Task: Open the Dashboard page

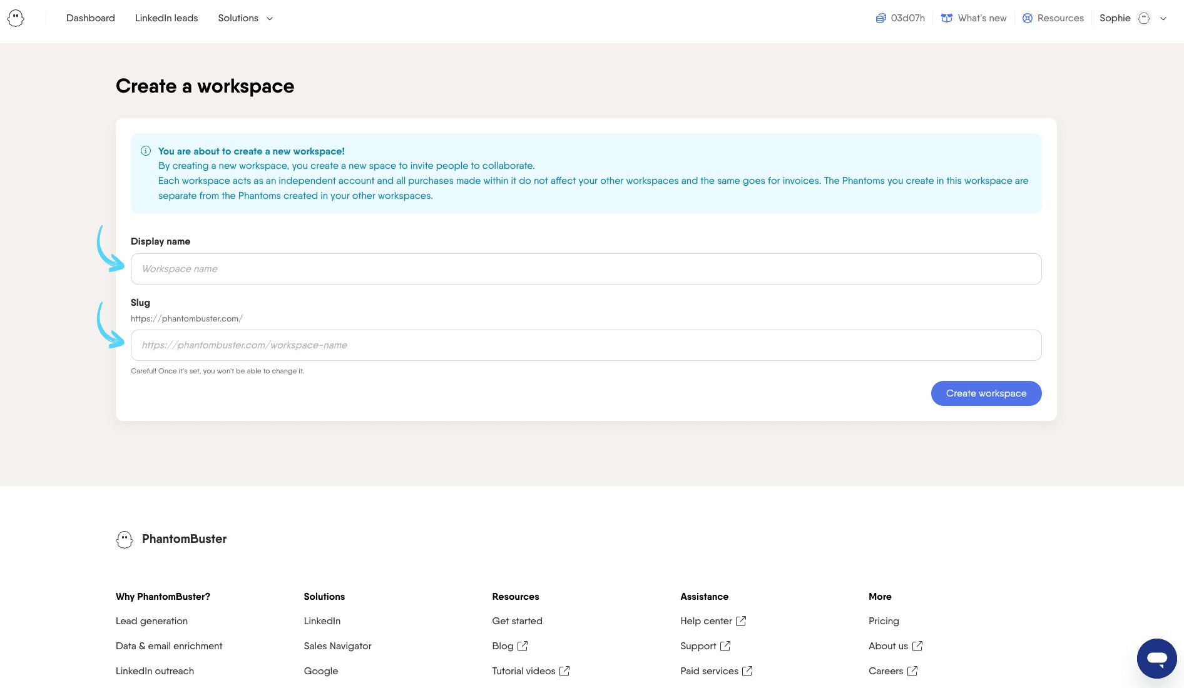Action: (91, 18)
